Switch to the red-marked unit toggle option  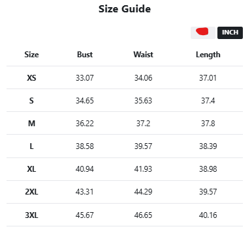203,33
